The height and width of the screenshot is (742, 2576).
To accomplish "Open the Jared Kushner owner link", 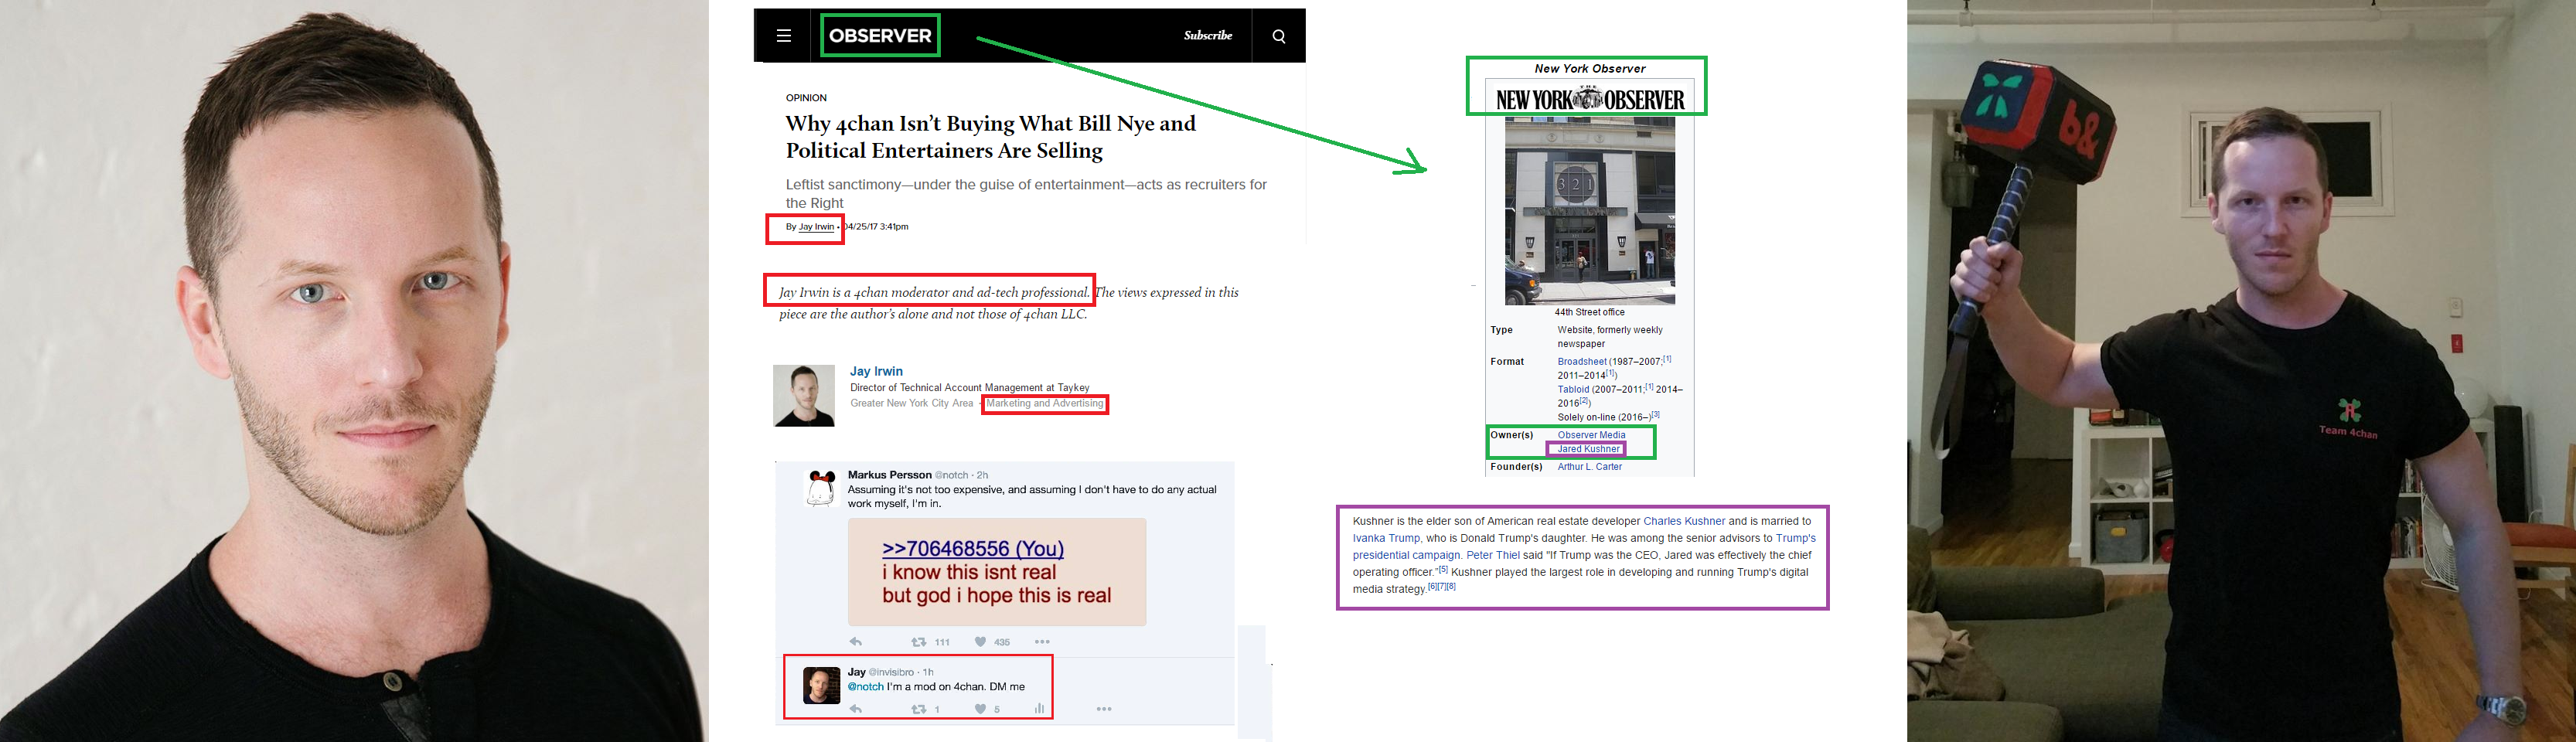I will point(1588,449).
